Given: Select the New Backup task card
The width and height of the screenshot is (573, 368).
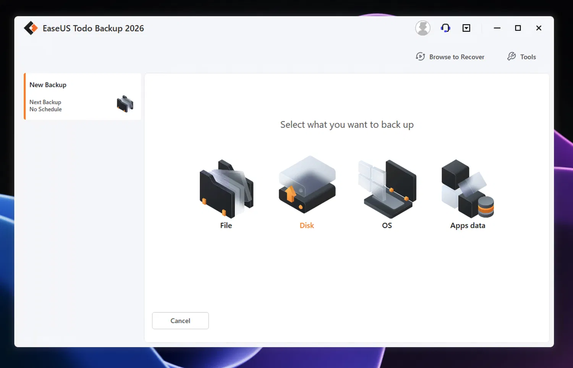Looking at the screenshot, I should coord(83,97).
